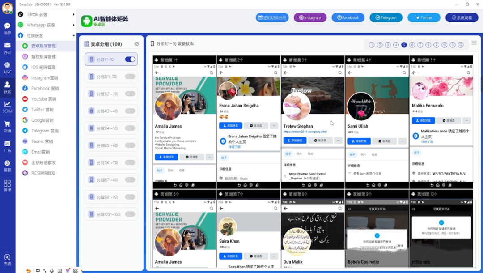Click the gear icon beside 安卓分组 (100)

[x=137, y=44]
